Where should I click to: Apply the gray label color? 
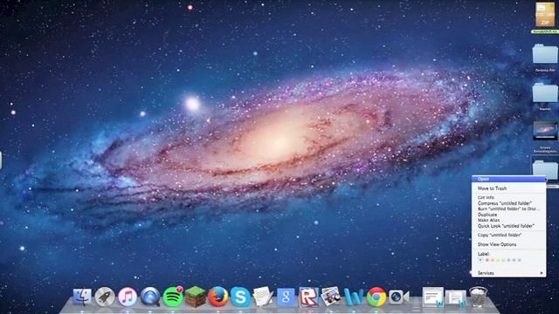coord(520,260)
